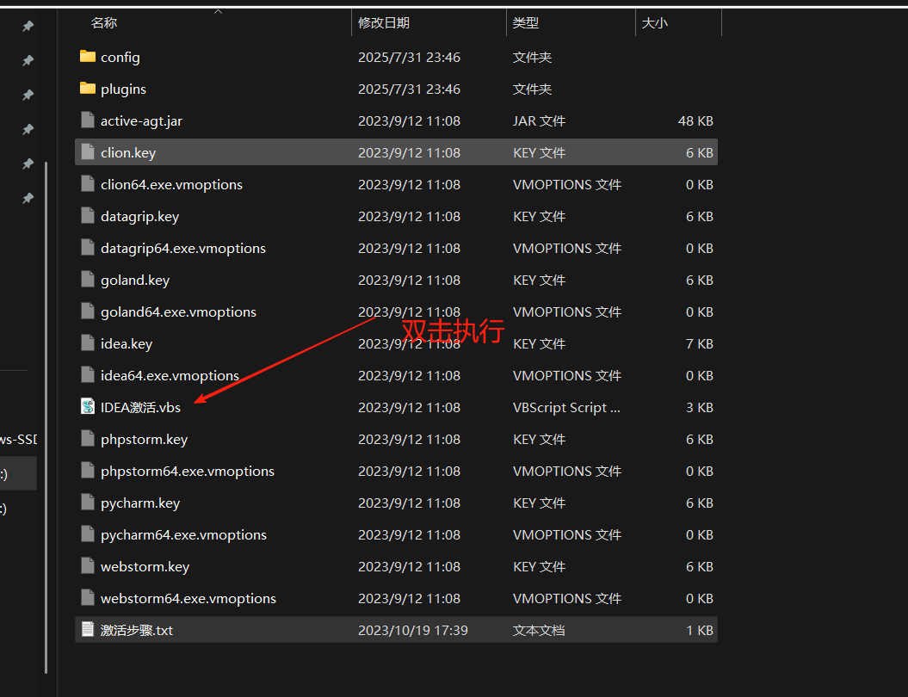Select the active-agt.jar file name
908x697 pixels.
141,121
